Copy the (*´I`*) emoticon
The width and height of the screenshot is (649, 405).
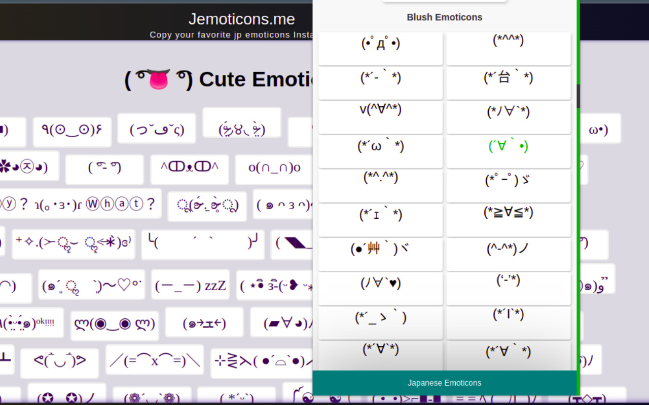[509, 323]
